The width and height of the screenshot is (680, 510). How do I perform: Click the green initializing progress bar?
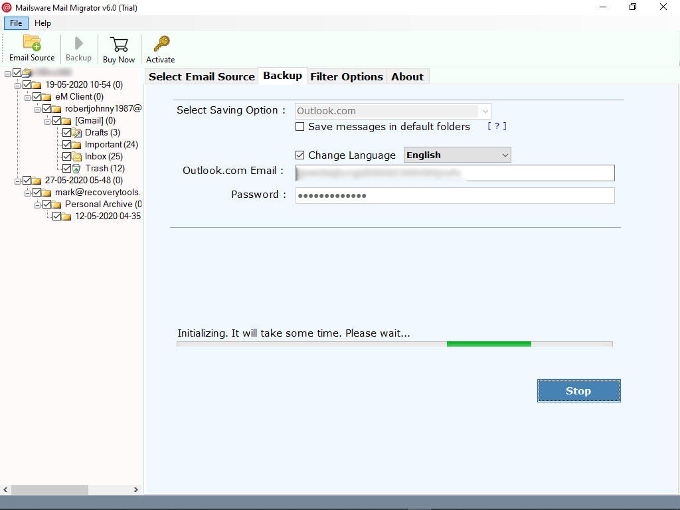coord(489,345)
